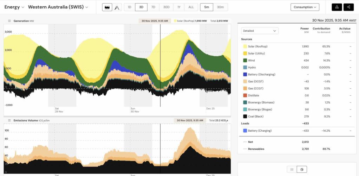The height and width of the screenshot is (176, 359).
Task: Open the Emissions Volume chart options menu
Action: [9, 120]
